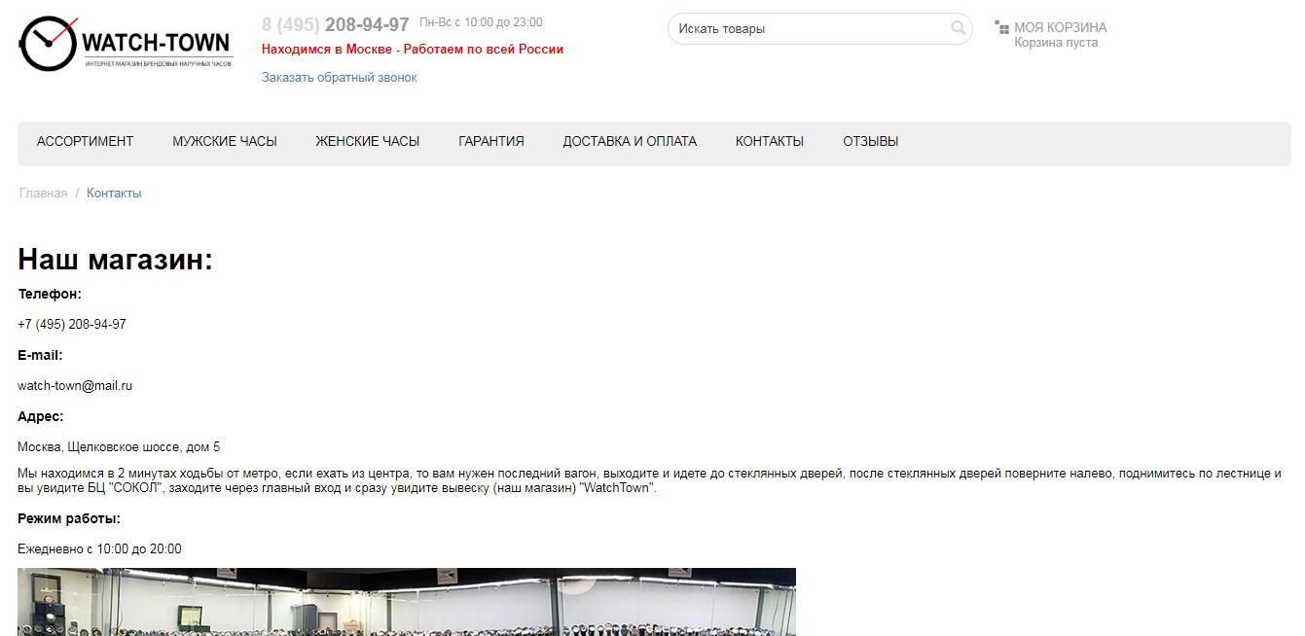1305x636 pixels.
Task: Click the "Контакты" breadcrumb
Action: [114, 193]
